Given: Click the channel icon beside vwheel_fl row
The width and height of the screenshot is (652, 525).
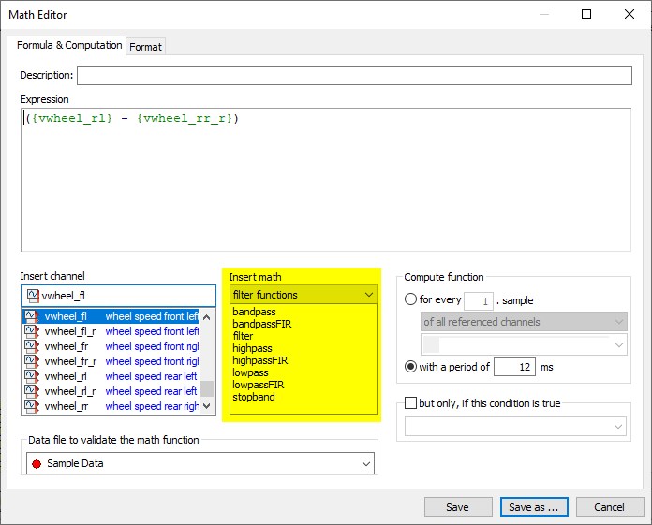Looking at the screenshot, I should tap(32, 316).
